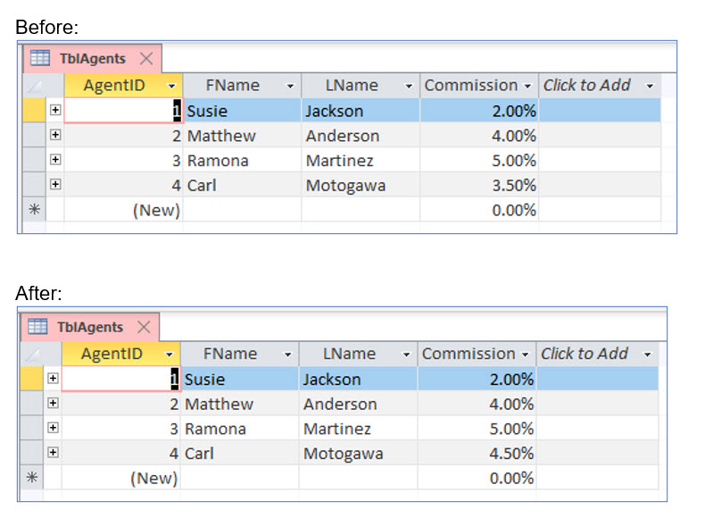Click the Martinez cell in the After table
The width and height of the screenshot is (705, 518).
pos(358,429)
